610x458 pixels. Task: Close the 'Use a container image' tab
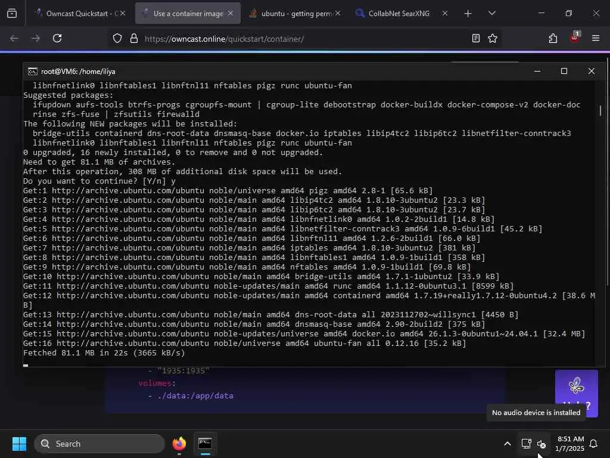coord(231,13)
